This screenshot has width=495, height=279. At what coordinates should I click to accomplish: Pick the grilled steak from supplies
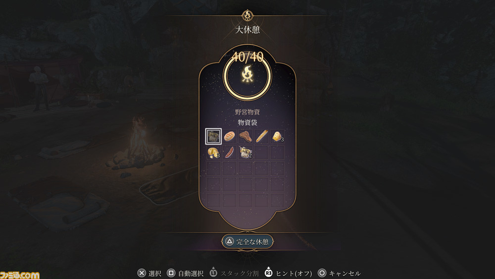pyautogui.click(x=246, y=136)
